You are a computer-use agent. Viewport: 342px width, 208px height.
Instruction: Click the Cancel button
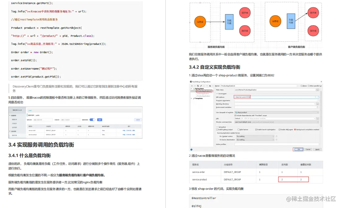coord(308,149)
